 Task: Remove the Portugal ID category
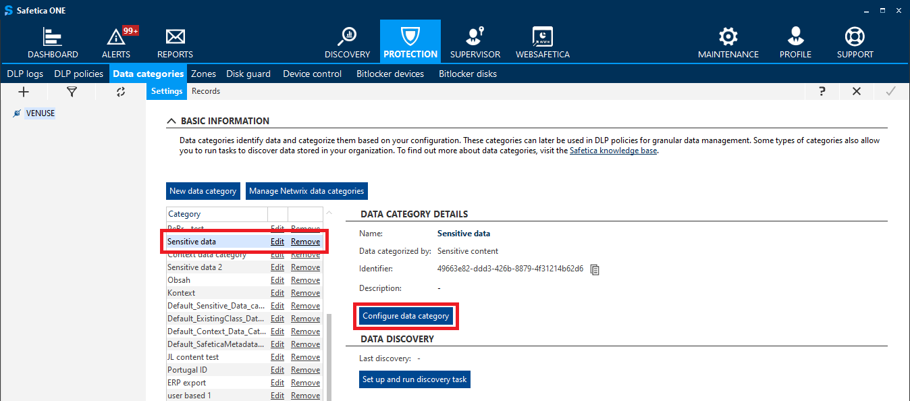click(x=305, y=370)
